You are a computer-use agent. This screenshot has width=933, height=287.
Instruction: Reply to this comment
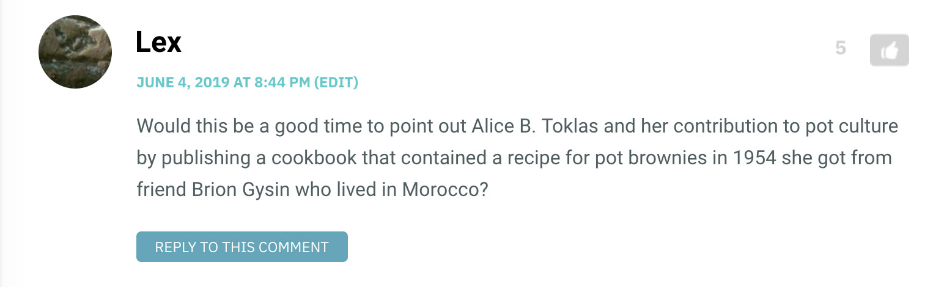[242, 247]
